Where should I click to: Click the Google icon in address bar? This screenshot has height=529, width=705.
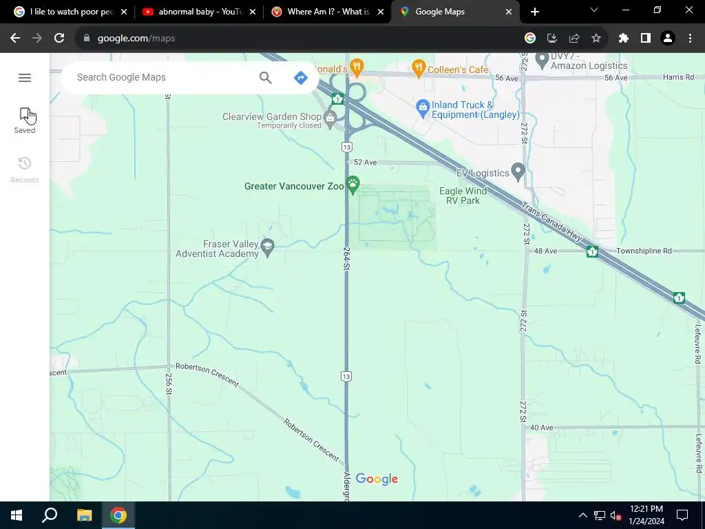point(530,39)
